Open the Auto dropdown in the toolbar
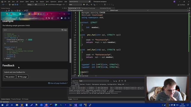The height and width of the screenshot is (107, 191). coord(75,5)
